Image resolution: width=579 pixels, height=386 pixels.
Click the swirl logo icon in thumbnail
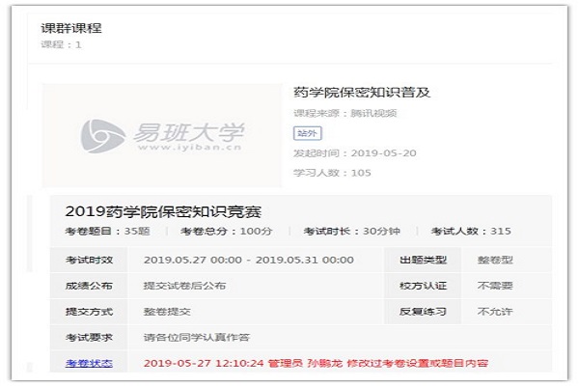[100, 136]
